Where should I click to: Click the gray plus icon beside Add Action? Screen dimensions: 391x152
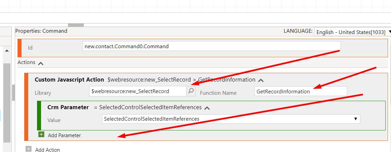click(29, 149)
